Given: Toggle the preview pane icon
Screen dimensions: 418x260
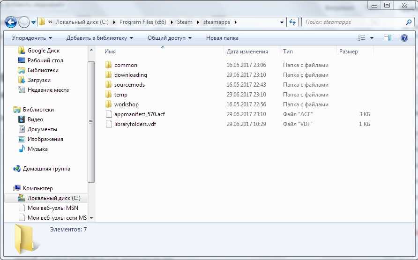Looking at the screenshot, I should [x=388, y=38].
